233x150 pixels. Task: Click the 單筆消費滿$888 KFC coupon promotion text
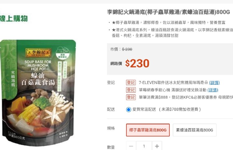pos(186,97)
